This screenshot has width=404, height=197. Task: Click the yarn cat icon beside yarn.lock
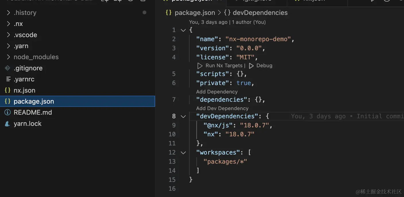(x=7, y=124)
